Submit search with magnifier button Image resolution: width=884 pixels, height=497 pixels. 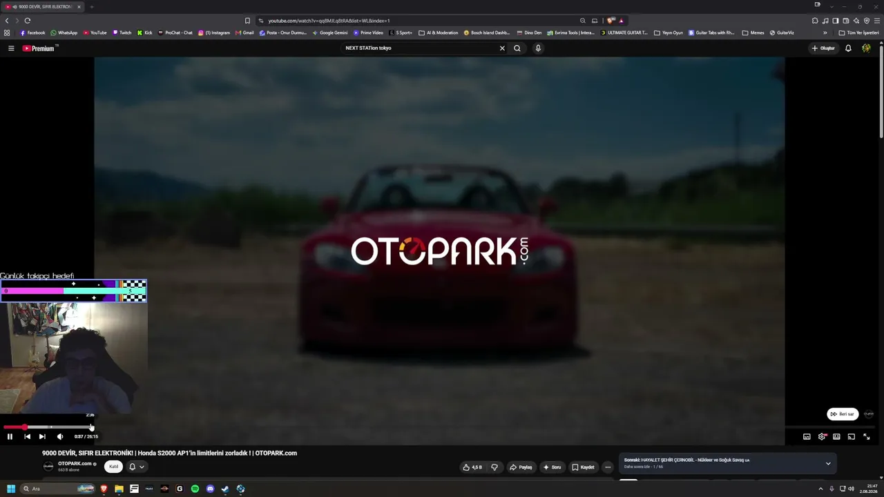pos(517,48)
